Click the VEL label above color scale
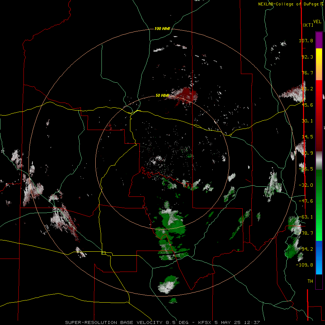Screen dimensions: 325x325 click(x=317, y=22)
